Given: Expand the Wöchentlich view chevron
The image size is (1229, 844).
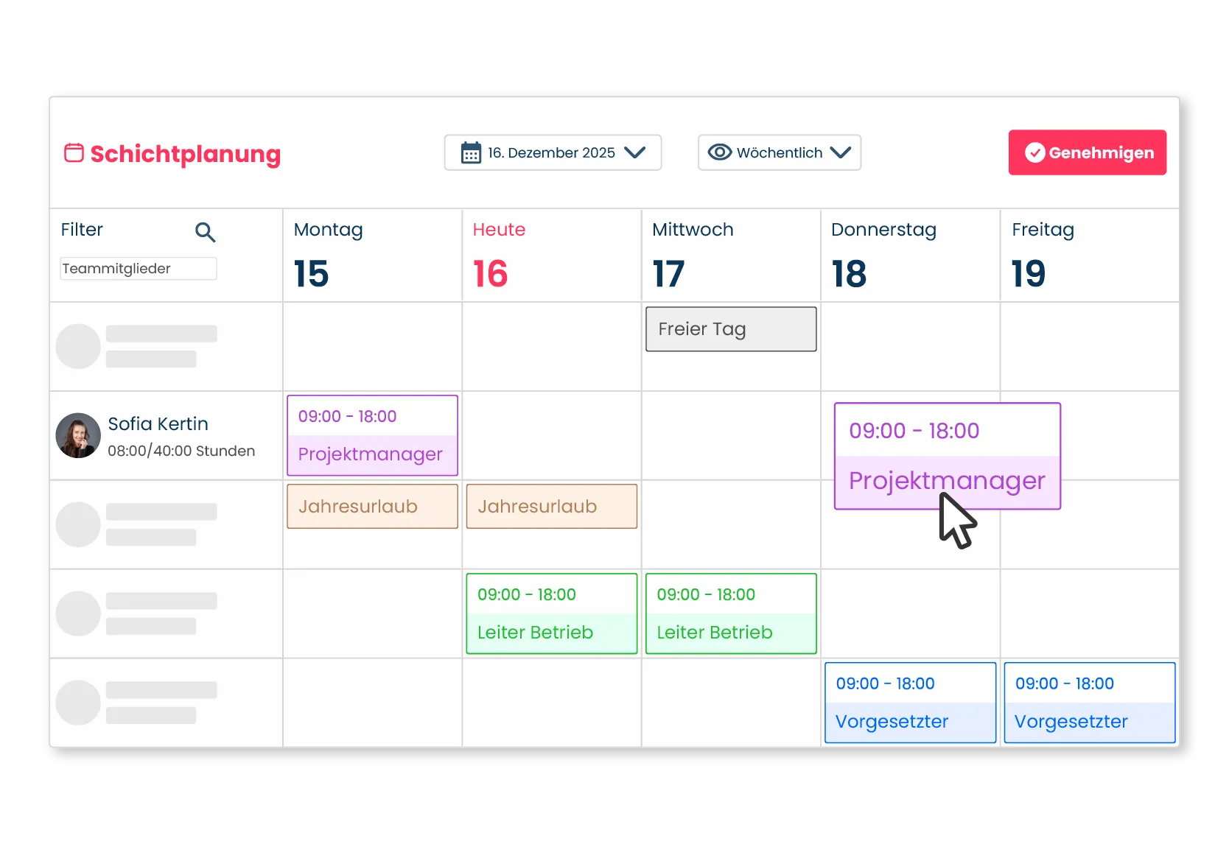Looking at the screenshot, I should [840, 152].
